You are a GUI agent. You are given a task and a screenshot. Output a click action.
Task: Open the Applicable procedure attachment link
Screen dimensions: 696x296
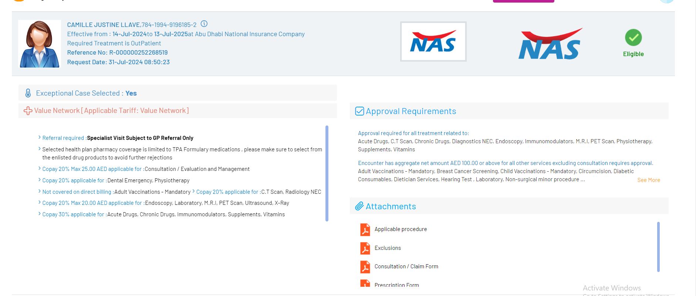401,229
